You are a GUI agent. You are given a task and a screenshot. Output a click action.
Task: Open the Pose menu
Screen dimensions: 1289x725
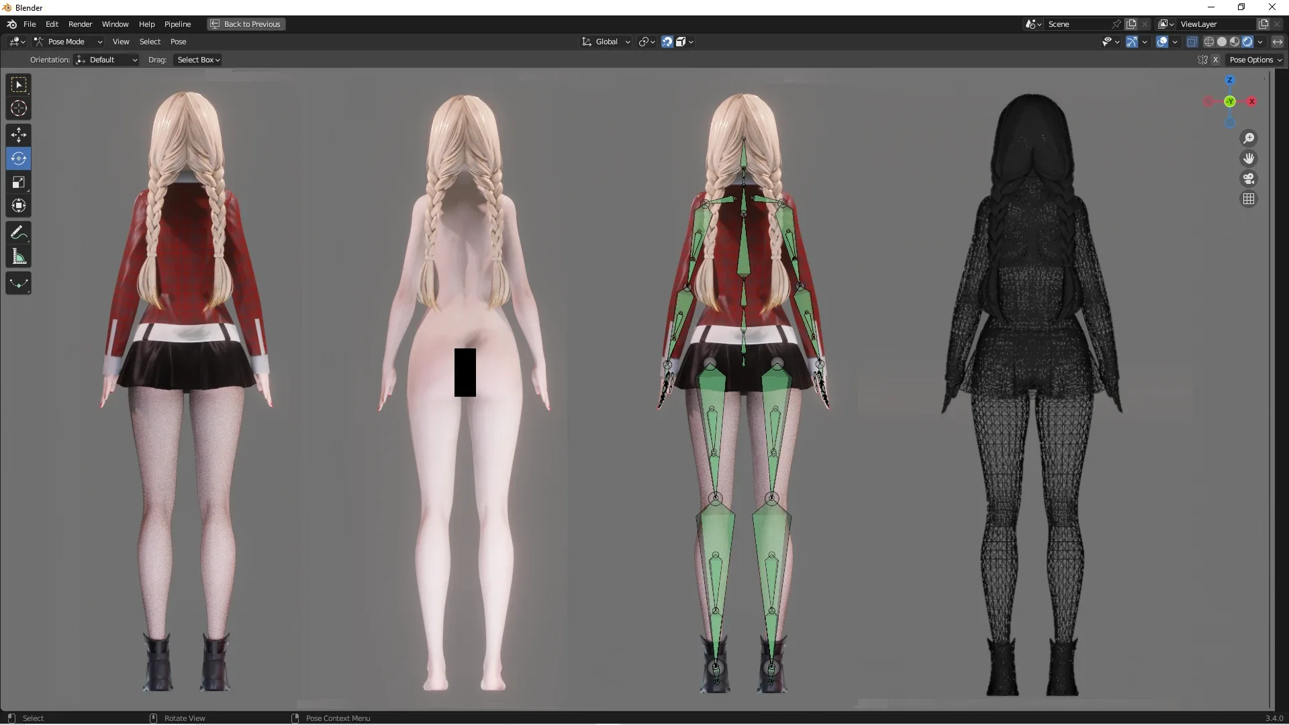179,41
